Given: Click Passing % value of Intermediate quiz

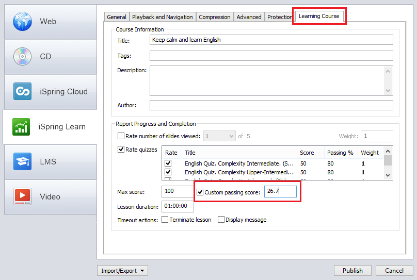Looking at the screenshot, I should coord(331,163).
